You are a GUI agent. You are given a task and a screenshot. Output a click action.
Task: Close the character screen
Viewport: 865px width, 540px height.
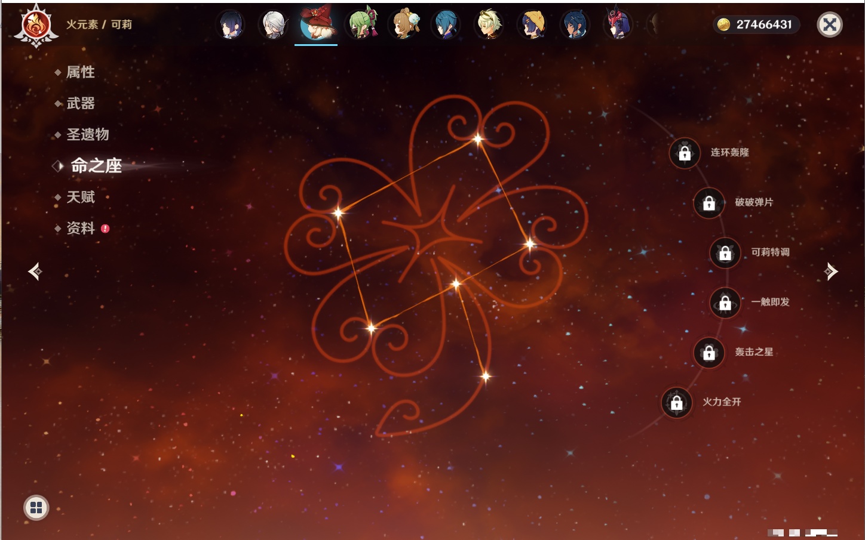pyautogui.click(x=830, y=24)
